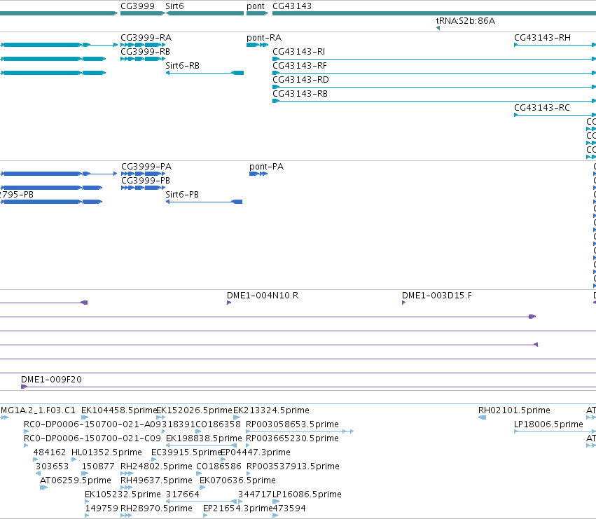Screen dimensions: 596x519
Task: Click the Sirt6-PB protein label
Action: coord(182,195)
